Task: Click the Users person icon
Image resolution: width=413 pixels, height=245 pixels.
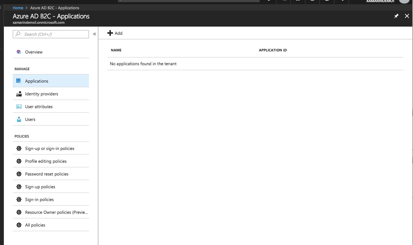Action: pyautogui.click(x=19, y=119)
